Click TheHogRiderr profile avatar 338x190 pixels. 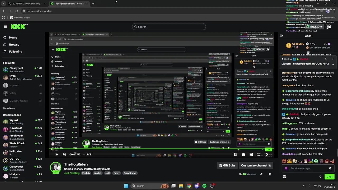pyautogui.click(x=56, y=168)
